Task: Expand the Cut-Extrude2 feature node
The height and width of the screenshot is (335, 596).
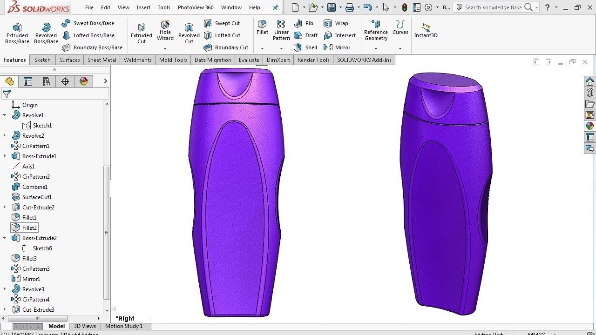Action: pyautogui.click(x=5, y=207)
